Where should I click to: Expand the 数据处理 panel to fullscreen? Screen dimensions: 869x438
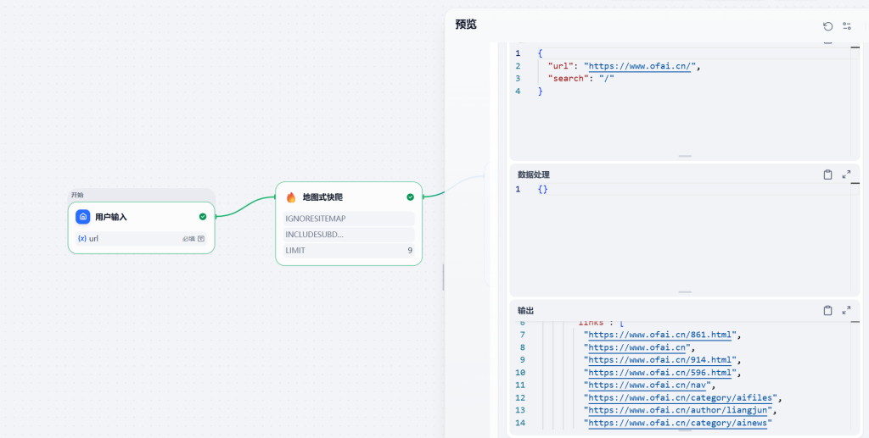846,175
